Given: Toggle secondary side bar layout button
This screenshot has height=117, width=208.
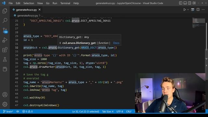Looking at the screenshot, I should click(x=189, y=3).
